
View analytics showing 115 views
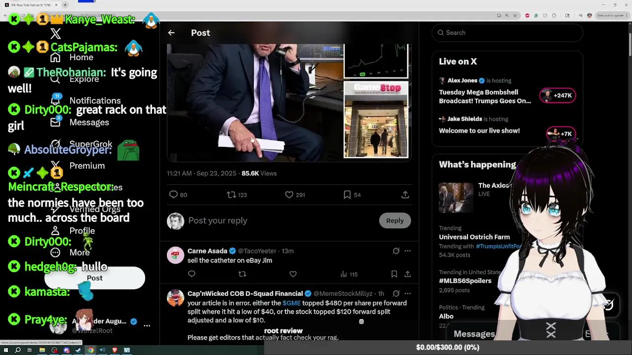coord(349,274)
